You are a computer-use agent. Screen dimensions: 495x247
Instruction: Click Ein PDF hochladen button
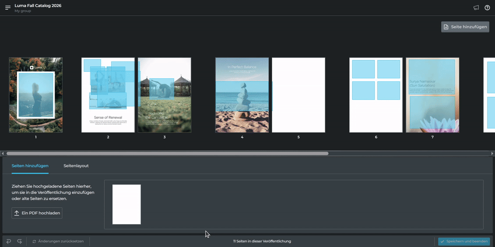tap(37, 213)
